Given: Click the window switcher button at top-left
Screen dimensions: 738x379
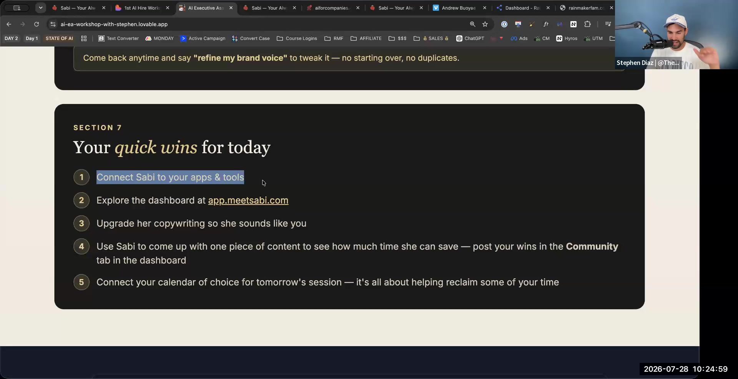Looking at the screenshot, I should click(17, 8).
